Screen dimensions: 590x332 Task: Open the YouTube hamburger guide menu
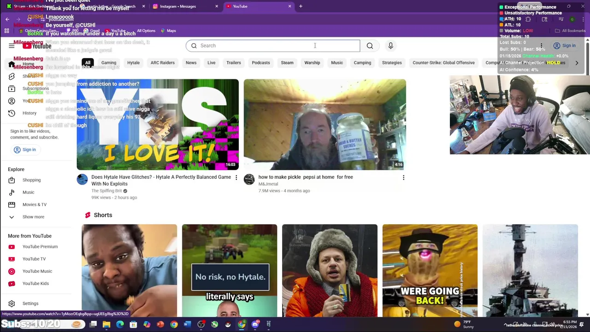(12, 46)
